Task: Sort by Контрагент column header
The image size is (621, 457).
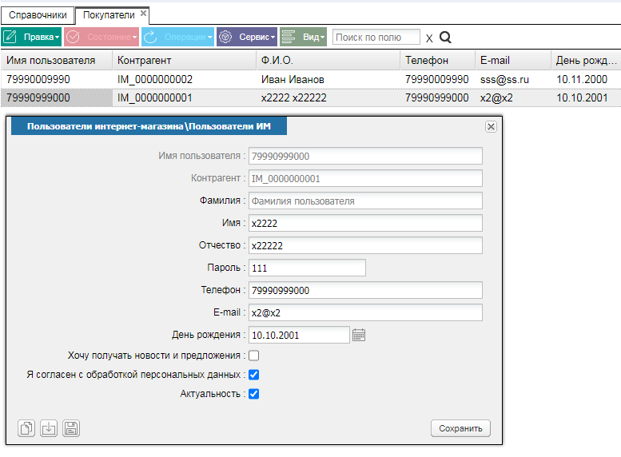Action: pyautogui.click(x=185, y=60)
